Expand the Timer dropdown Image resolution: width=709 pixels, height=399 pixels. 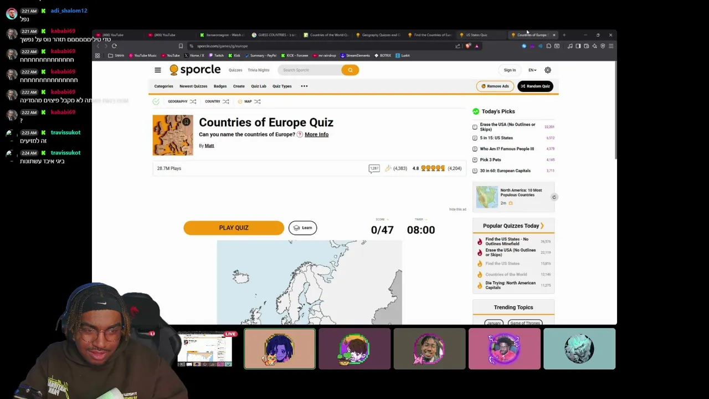420,219
